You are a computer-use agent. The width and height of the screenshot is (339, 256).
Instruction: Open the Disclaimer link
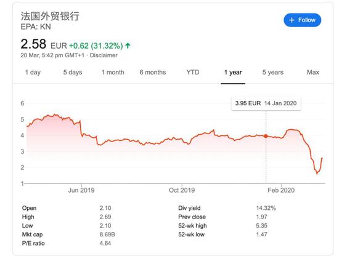(104, 55)
